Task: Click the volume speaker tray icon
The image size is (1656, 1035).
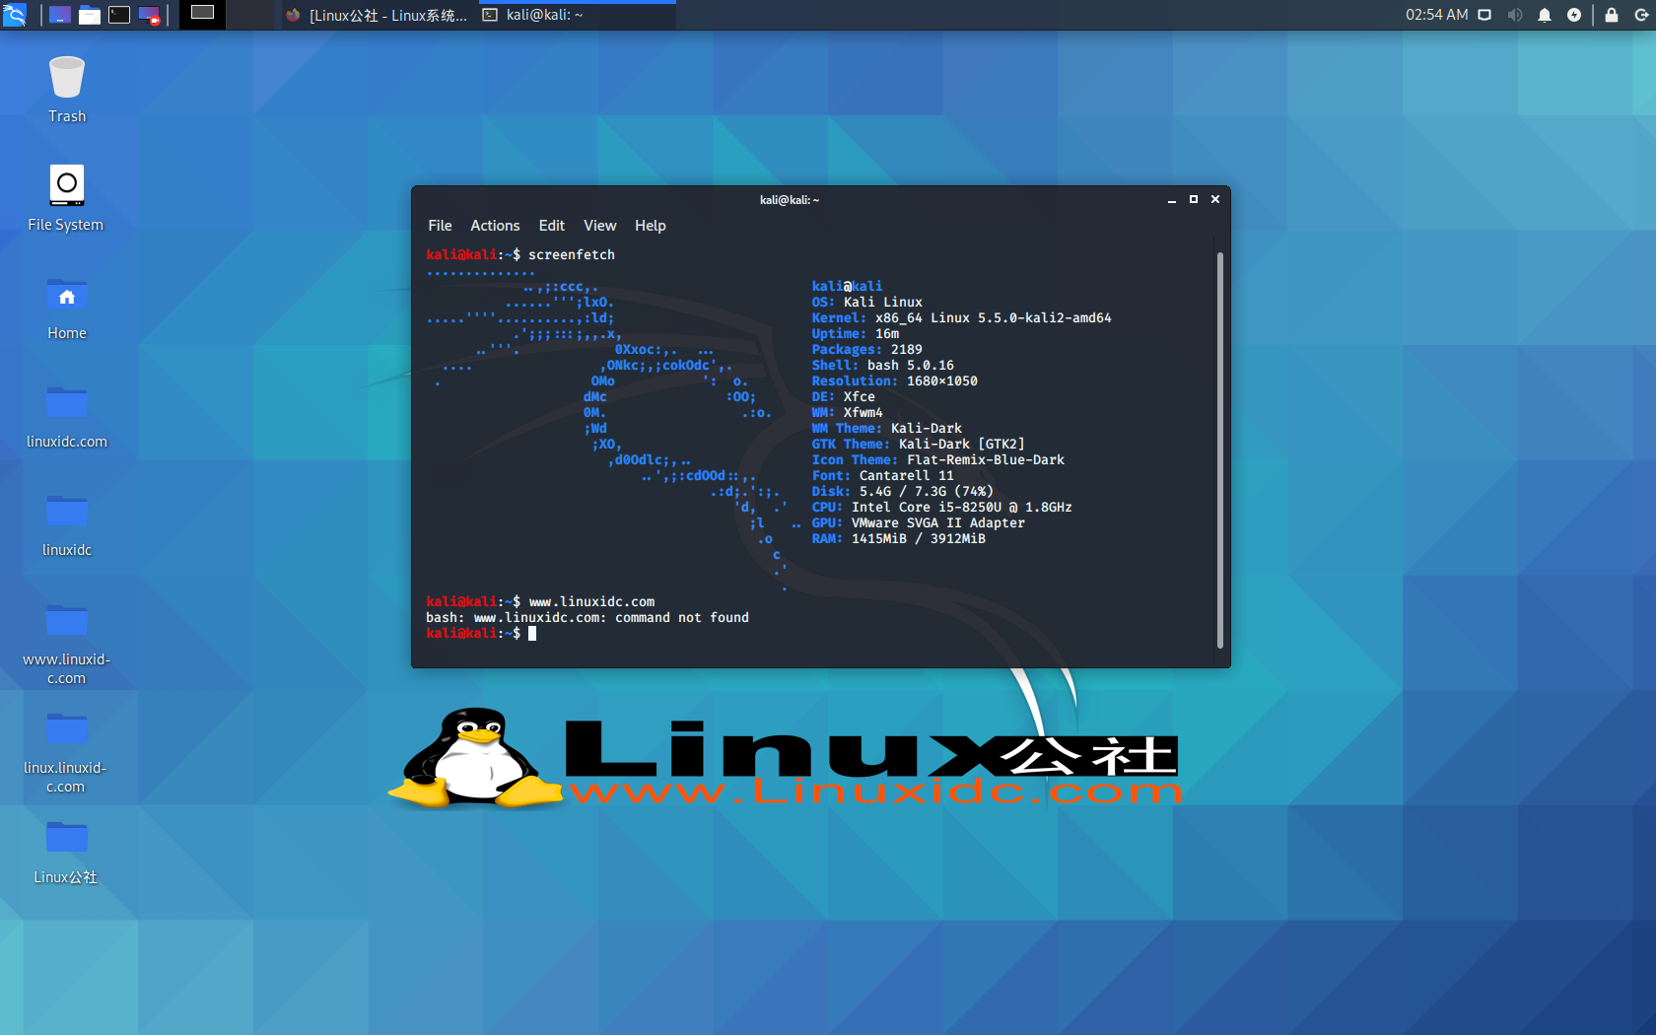Action: (1515, 15)
